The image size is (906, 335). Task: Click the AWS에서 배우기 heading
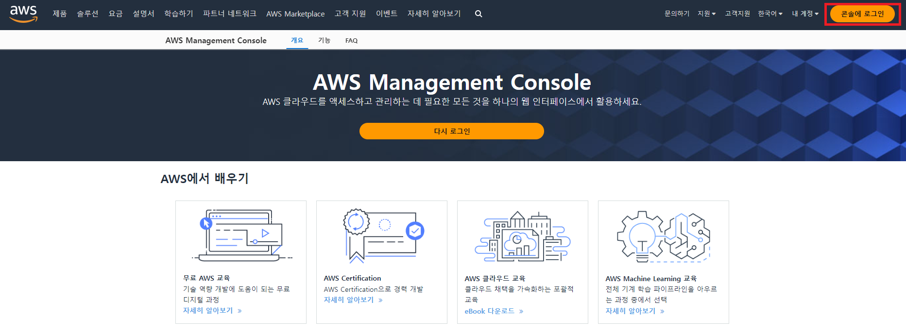click(x=205, y=179)
